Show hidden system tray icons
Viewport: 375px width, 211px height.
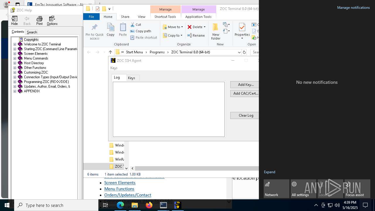(316, 205)
